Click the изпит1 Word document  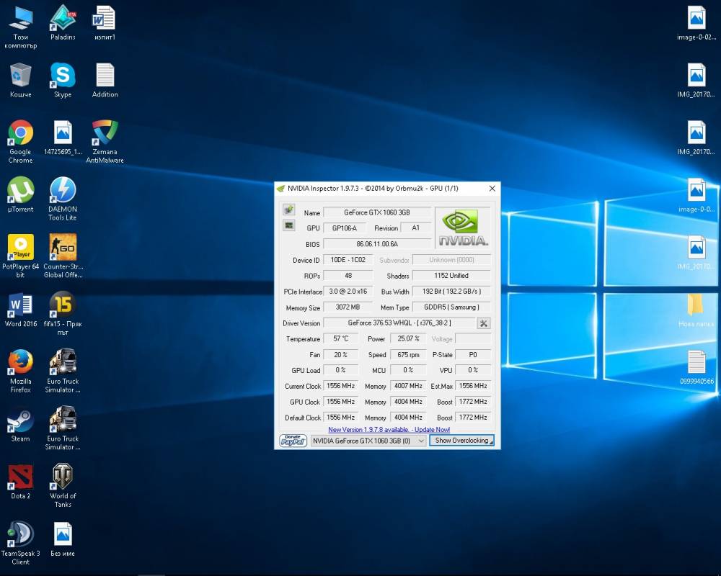tap(105, 23)
